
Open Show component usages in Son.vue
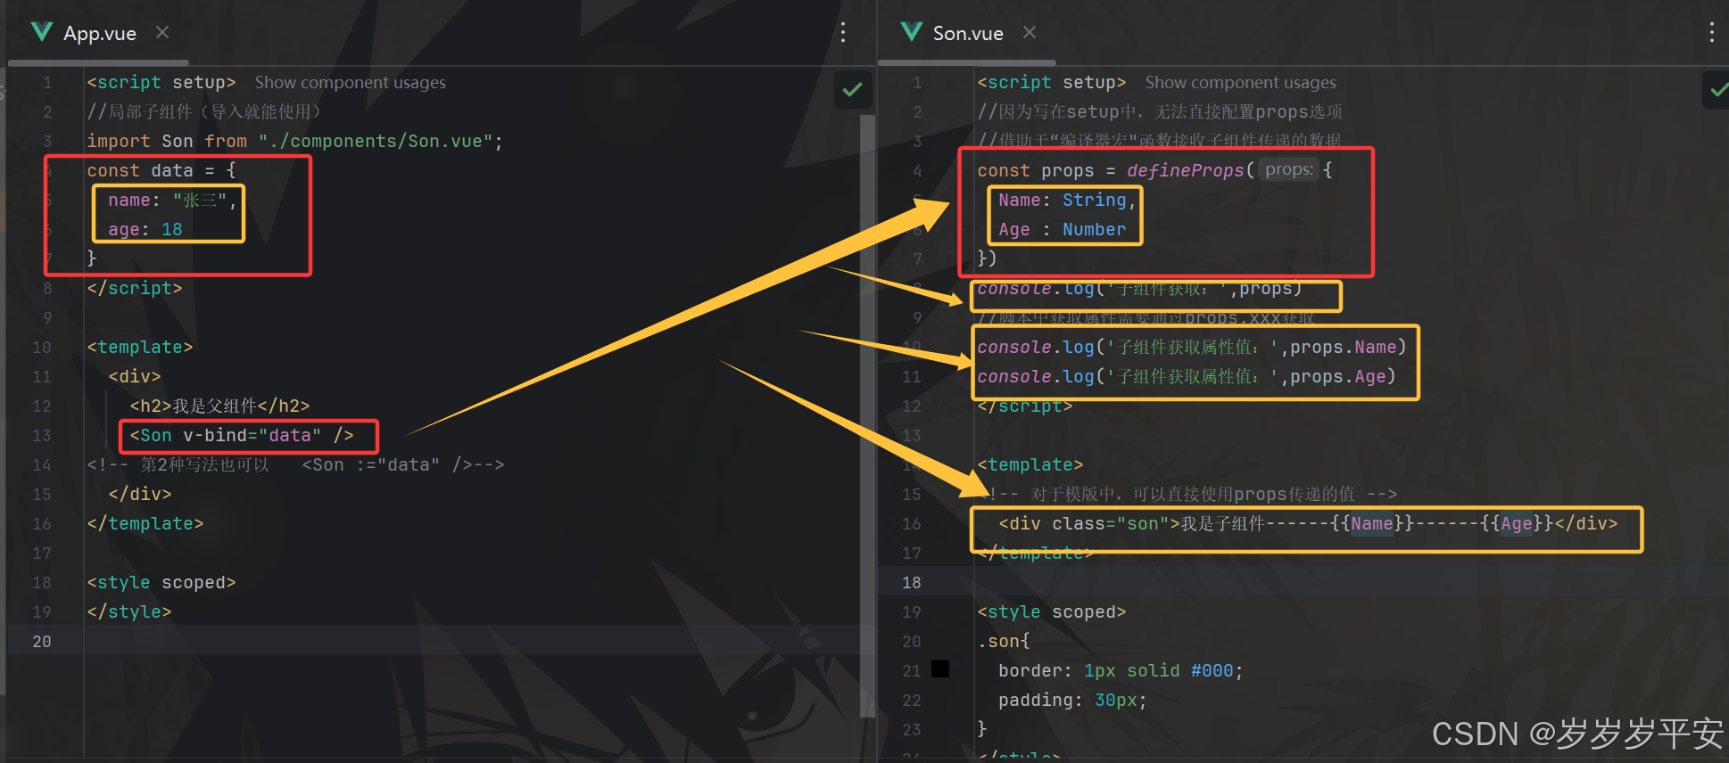click(x=1241, y=82)
